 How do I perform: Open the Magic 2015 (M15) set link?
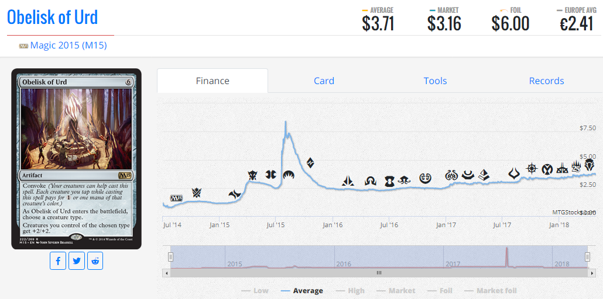(x=68, y=46)
